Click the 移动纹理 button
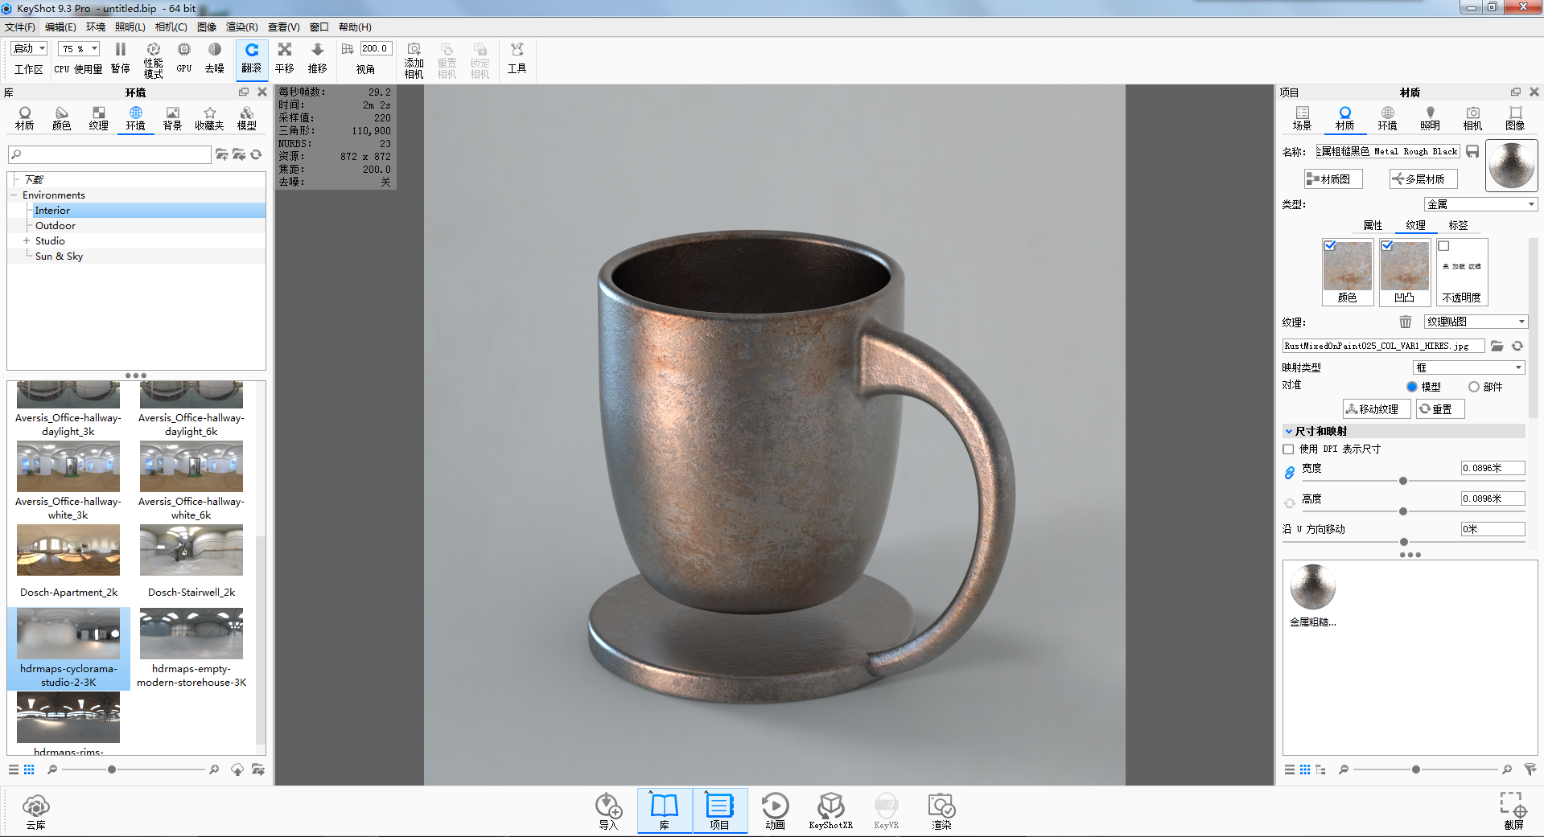Viewport: 1544px width, 837px height. 1377,409
